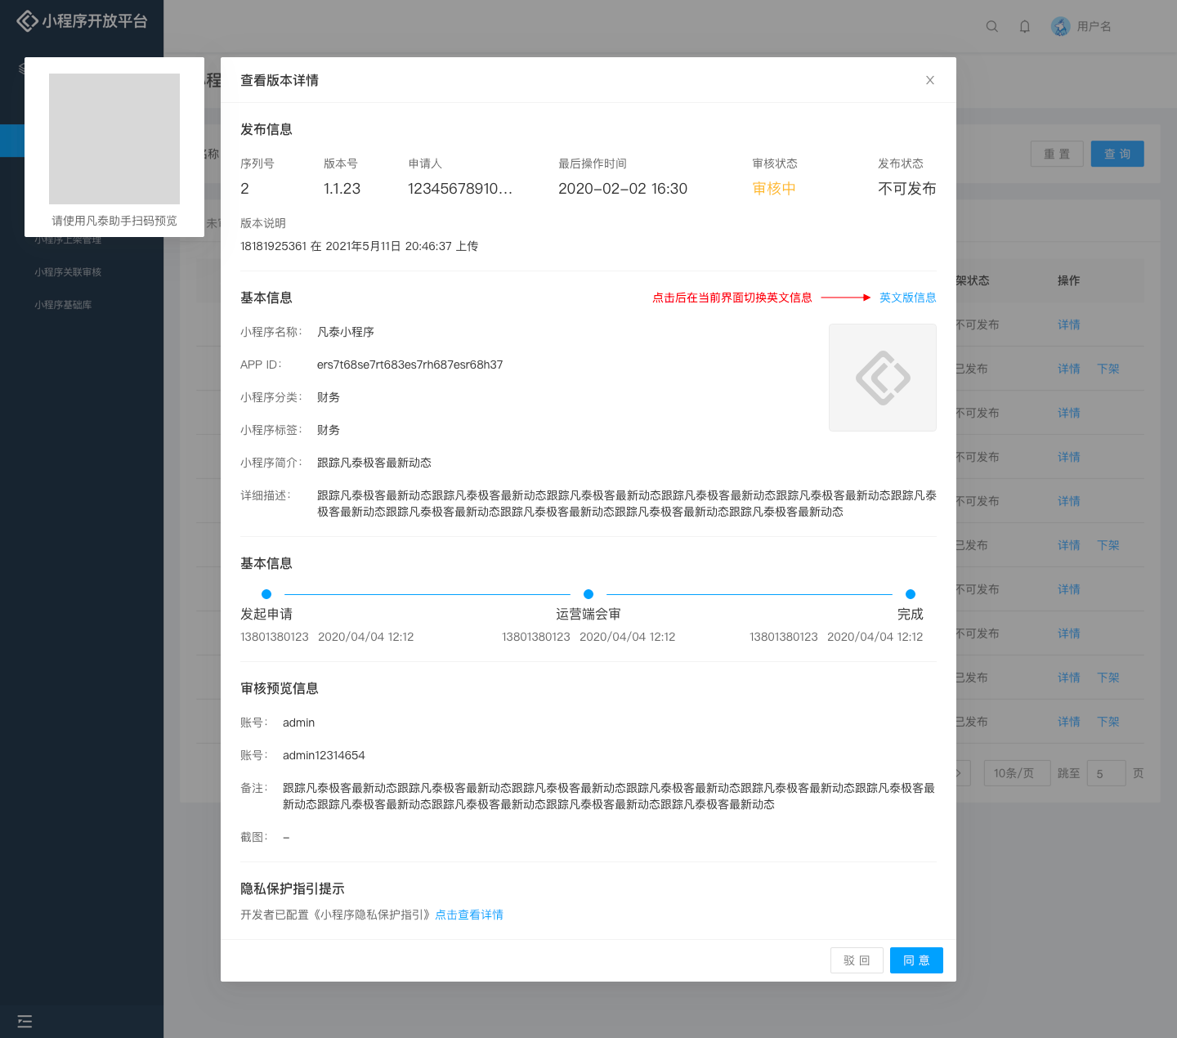The width and height of the screenshot is (1177, 1038).
Task: Click the 驳回 reject button
Action: (857, 960)
